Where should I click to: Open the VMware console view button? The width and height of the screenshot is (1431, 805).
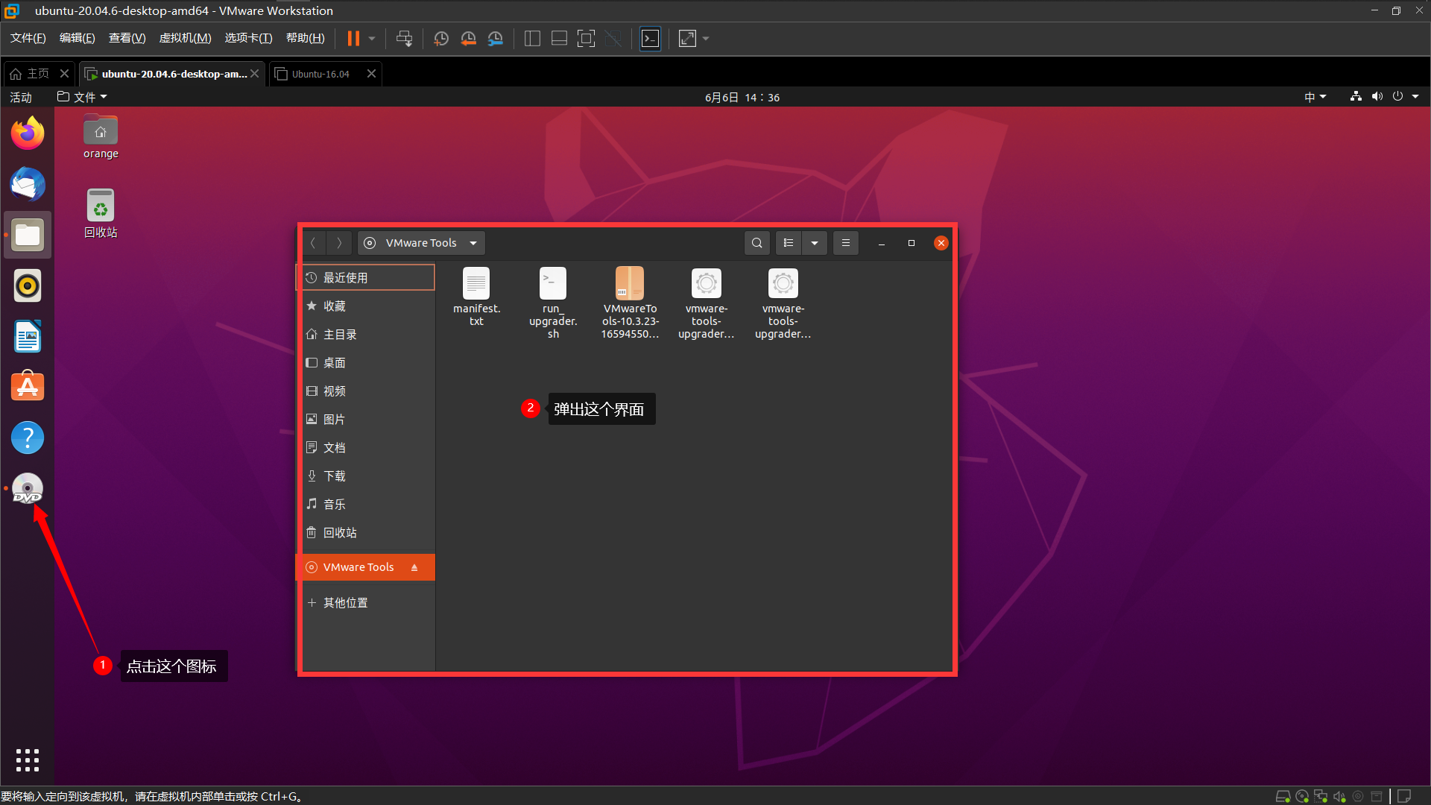(650, 38)
